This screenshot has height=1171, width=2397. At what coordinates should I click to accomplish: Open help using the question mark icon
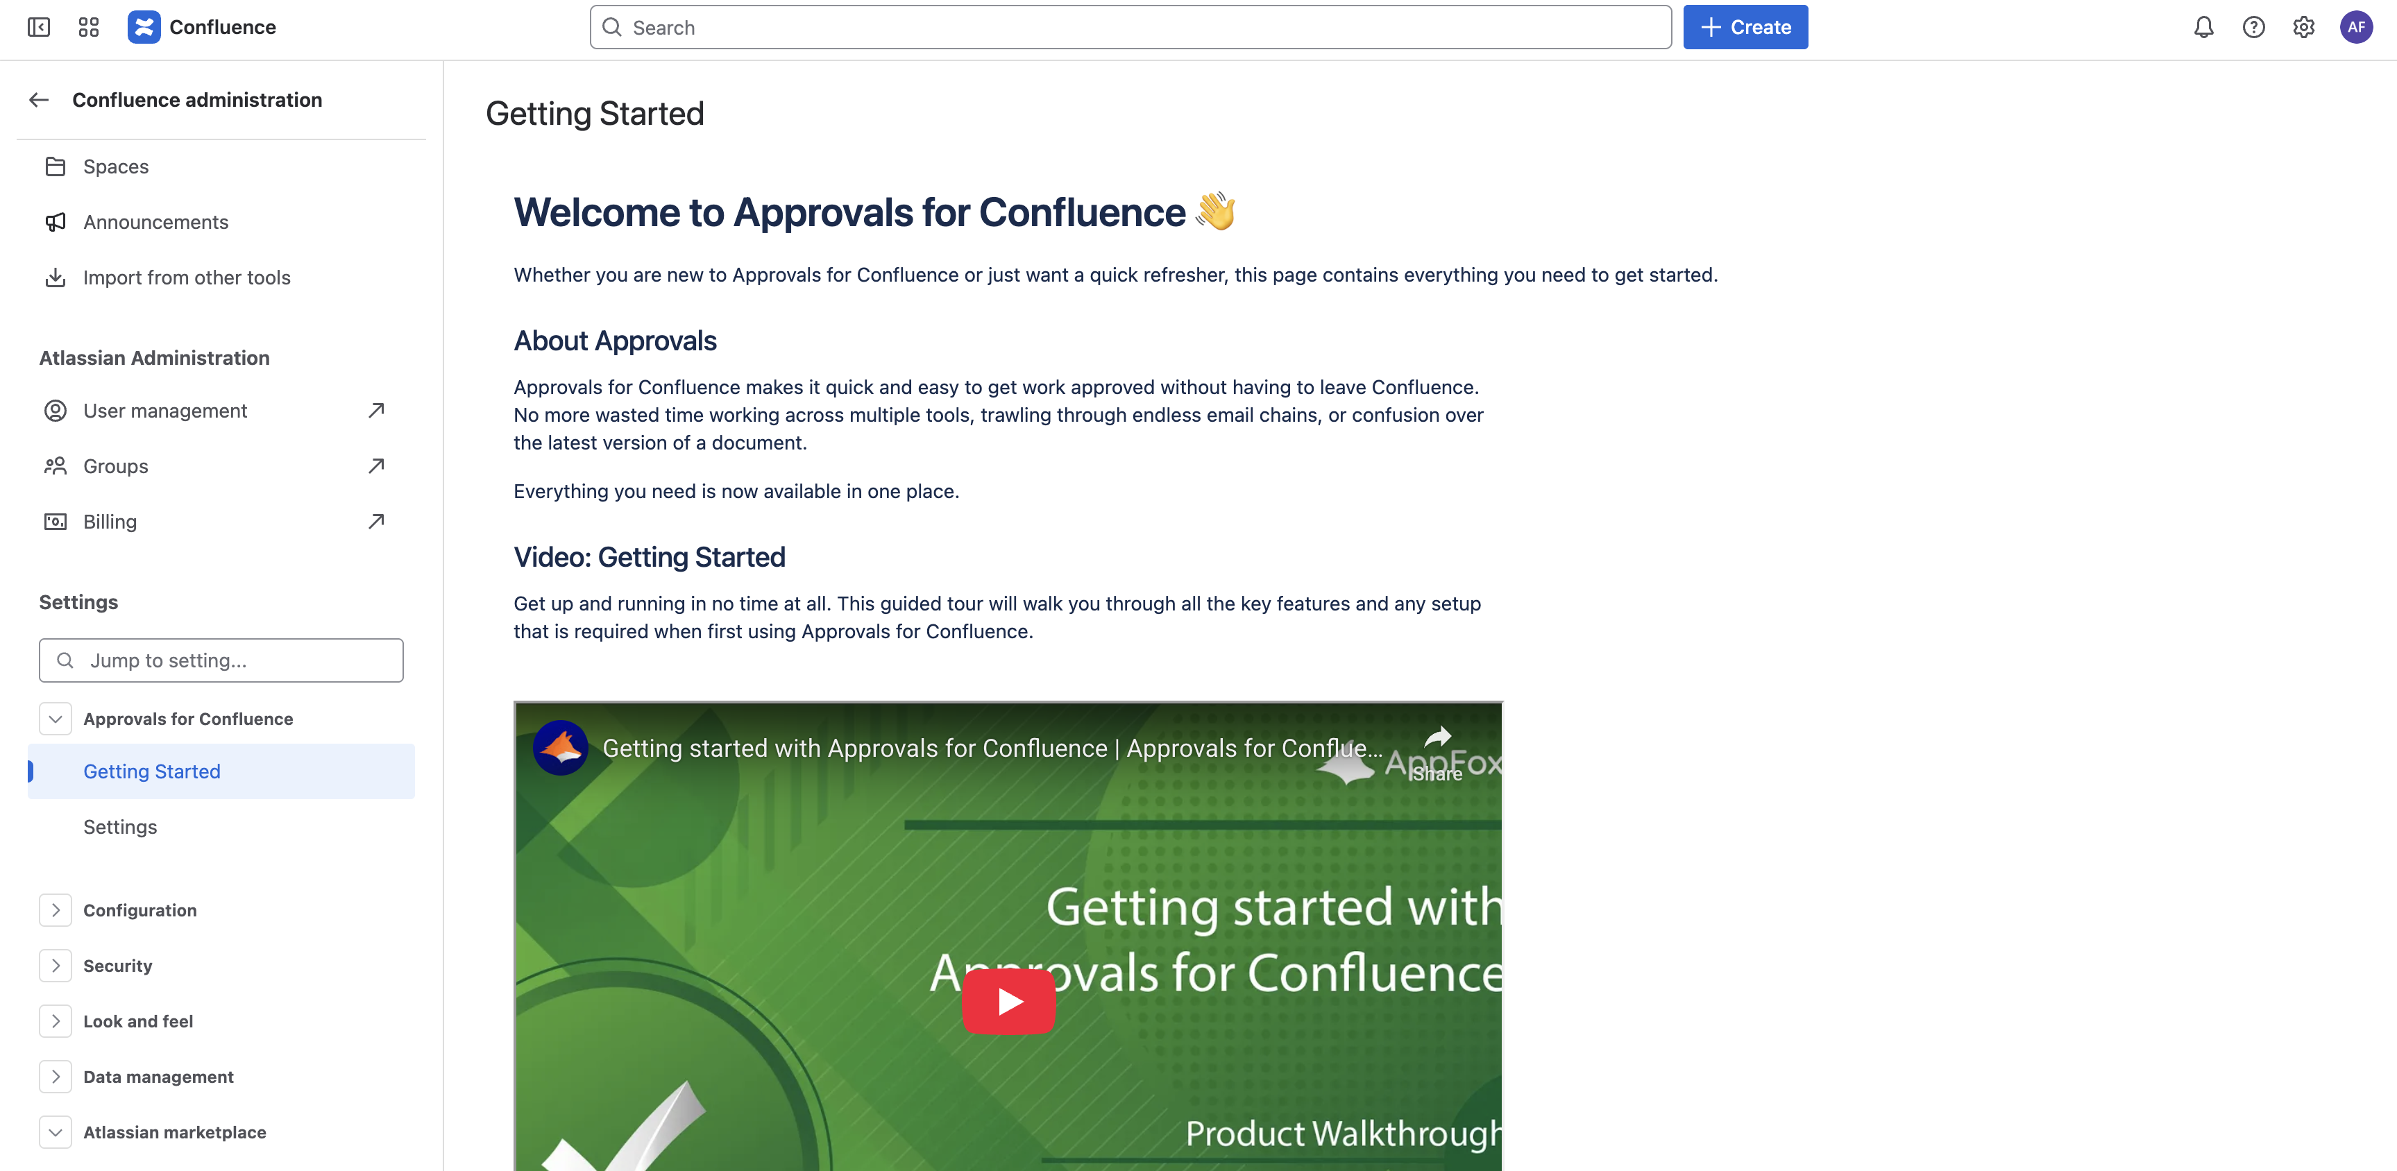point(2254,27)
